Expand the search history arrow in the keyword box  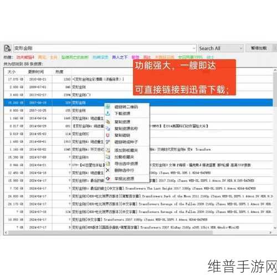click(194, 48)
